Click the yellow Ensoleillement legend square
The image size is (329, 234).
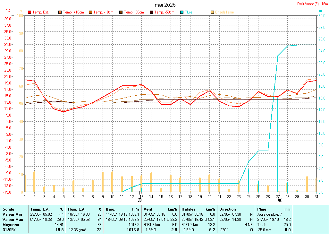[212, 12]
